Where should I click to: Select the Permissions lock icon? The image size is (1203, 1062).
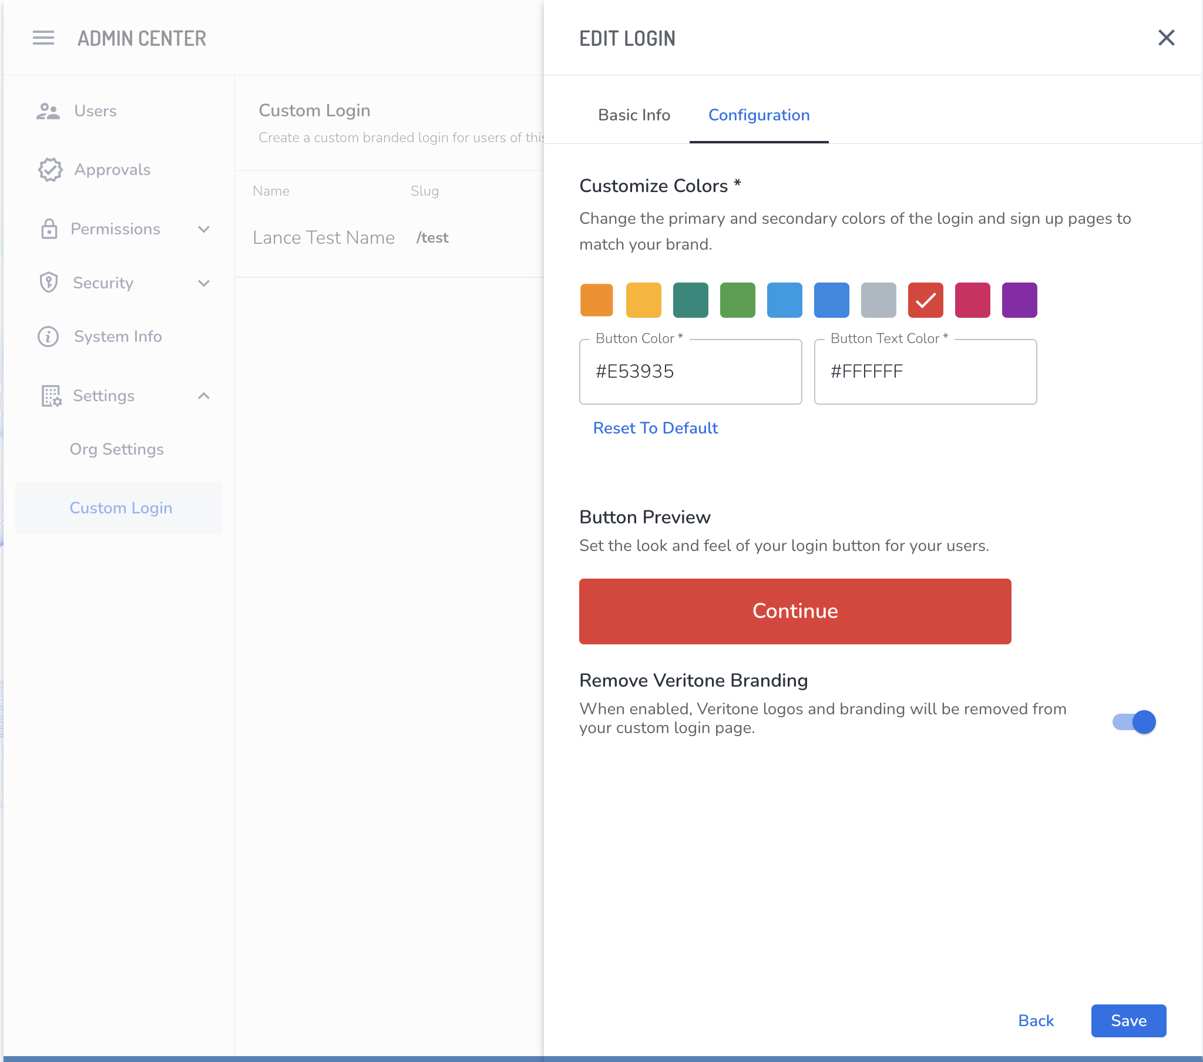[x=49, y=229]
